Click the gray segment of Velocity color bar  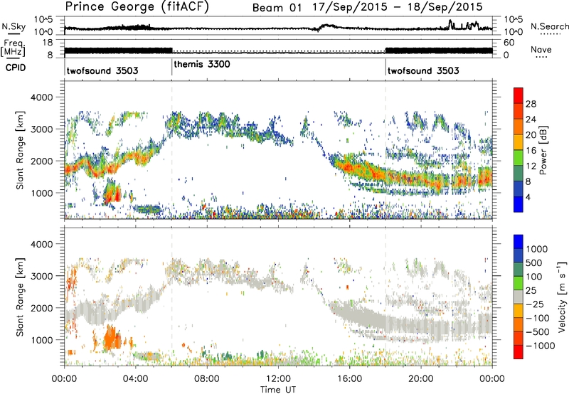pos(519,297)
